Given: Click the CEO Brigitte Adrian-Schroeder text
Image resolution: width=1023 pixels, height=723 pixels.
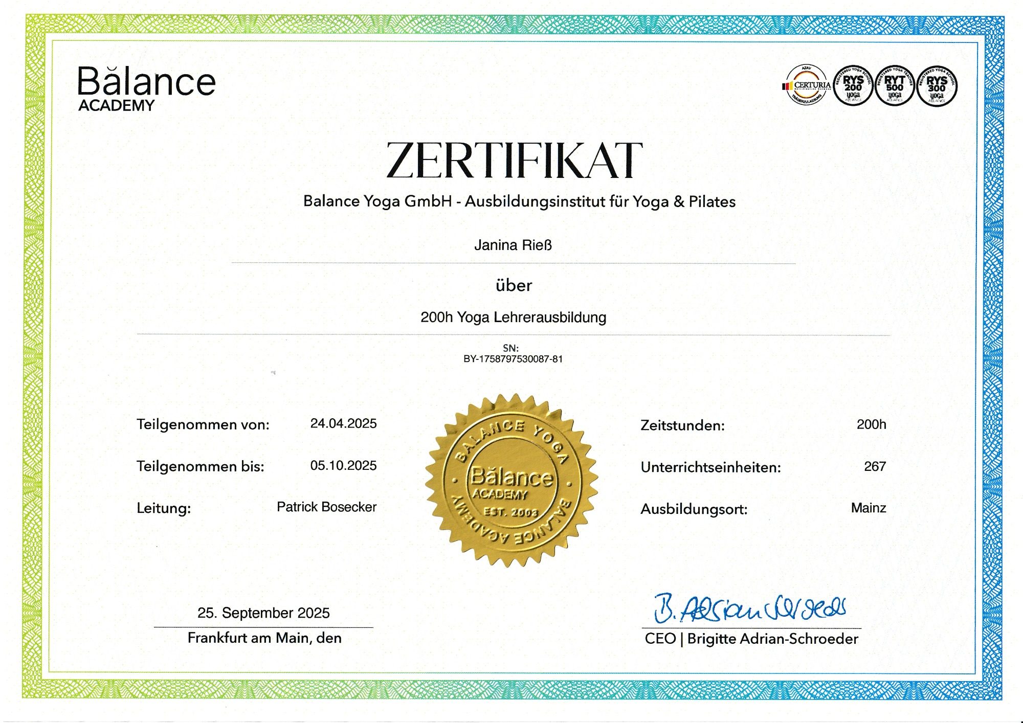Looking at the screenshot, I should (751, 639).
